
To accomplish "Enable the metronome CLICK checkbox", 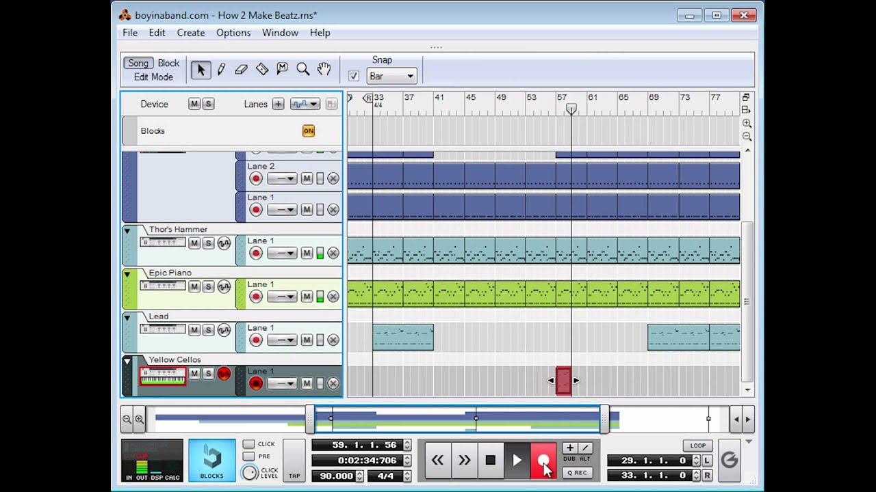I will (x=248, y=444).
